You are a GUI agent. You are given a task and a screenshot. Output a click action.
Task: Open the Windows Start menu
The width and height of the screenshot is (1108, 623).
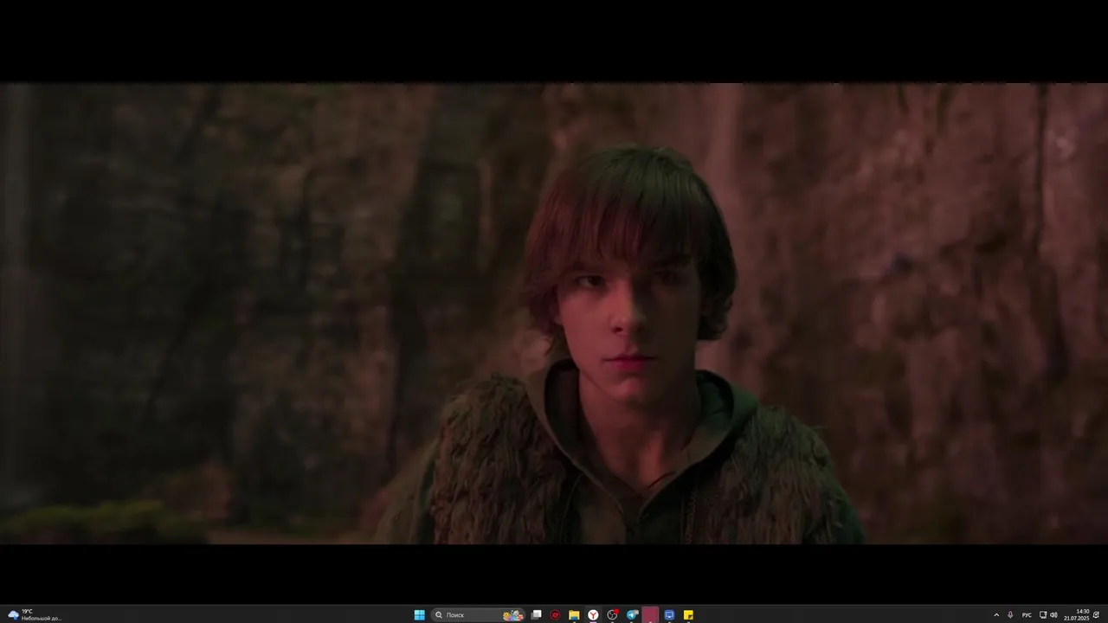pyautogui.click(x=420, y=615)
